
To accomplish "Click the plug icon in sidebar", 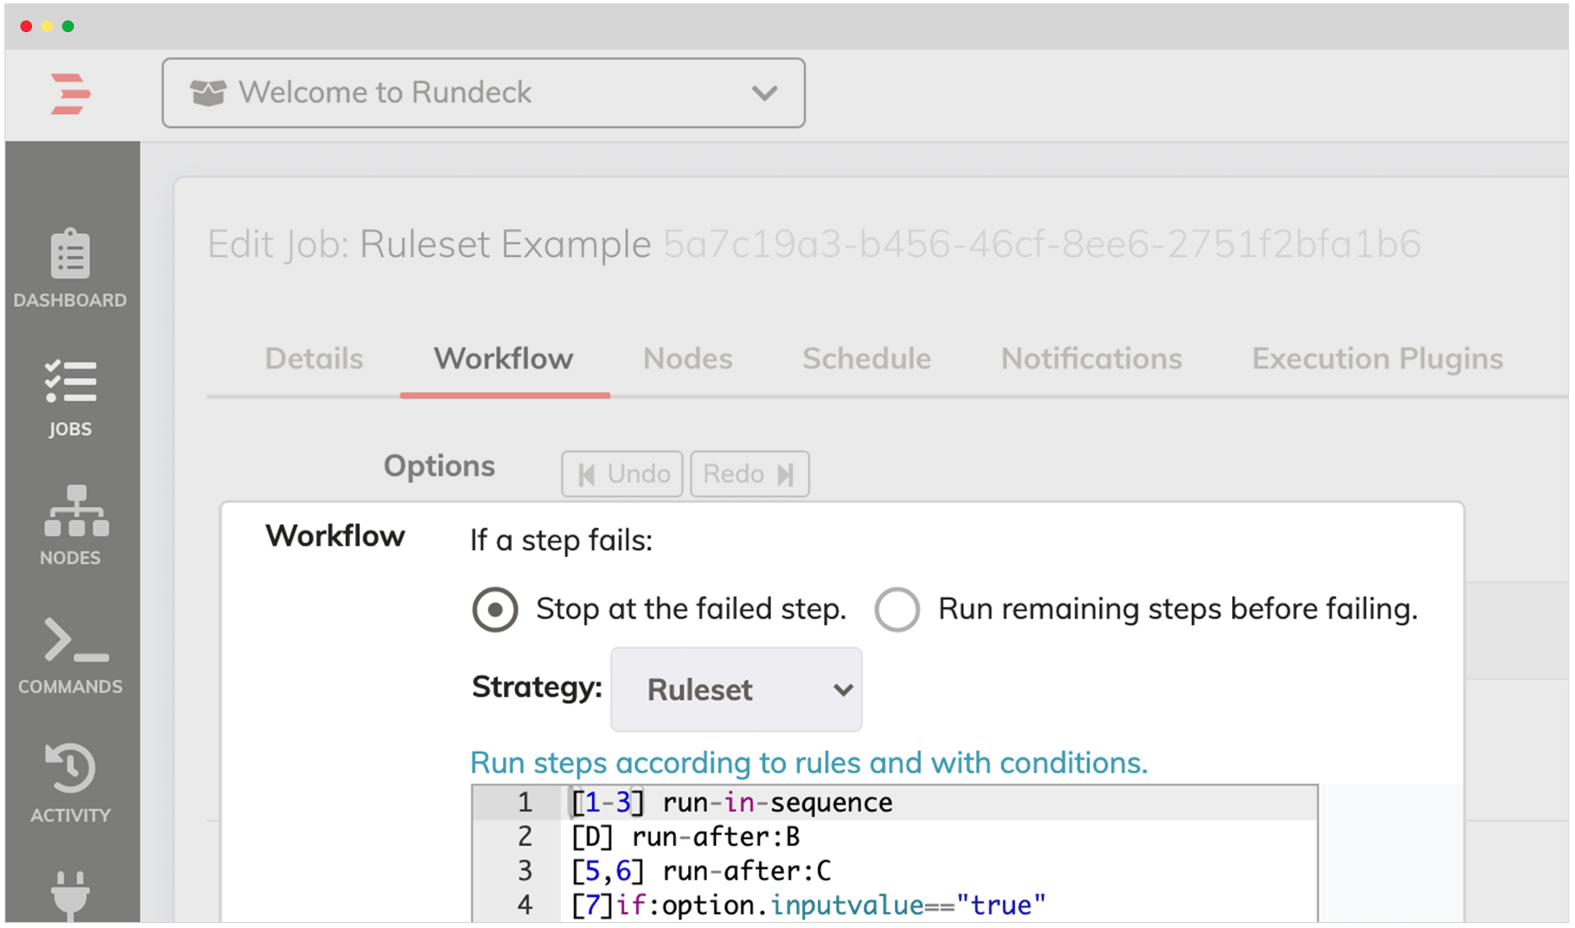I will point(71,894).
